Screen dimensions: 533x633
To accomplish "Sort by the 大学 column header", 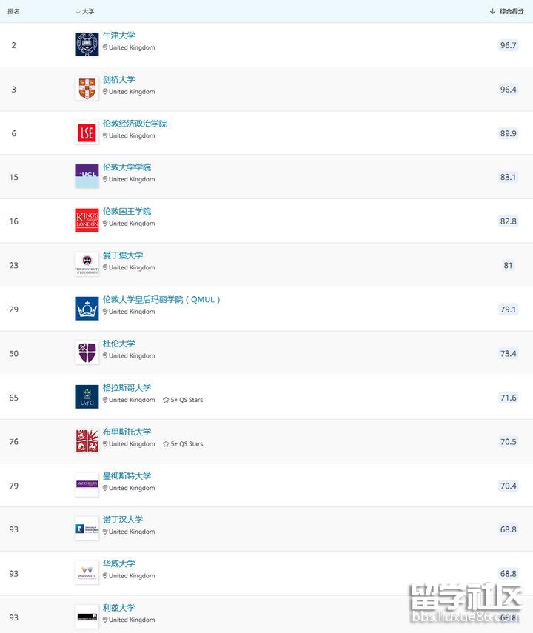I will pos(85,11).
